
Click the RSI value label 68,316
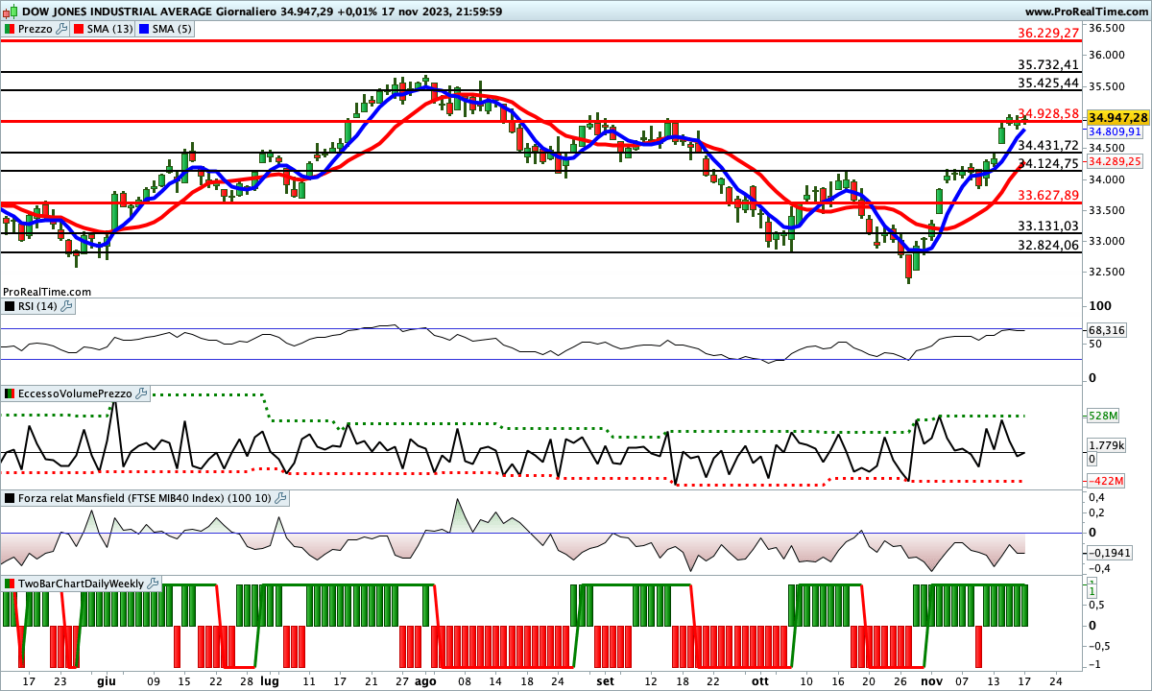tap(1106, 330)
